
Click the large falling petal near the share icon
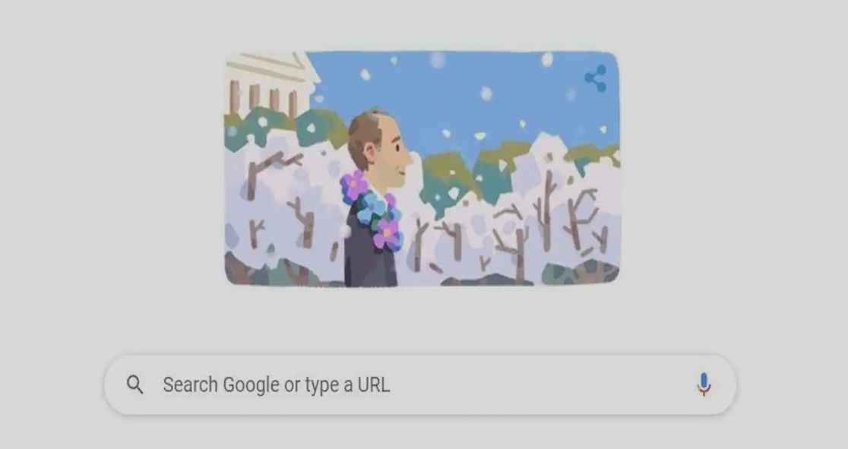pos(547,59)
